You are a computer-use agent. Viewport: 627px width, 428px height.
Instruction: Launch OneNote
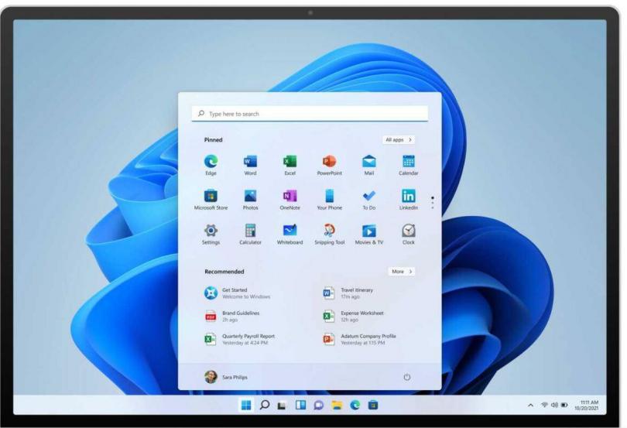point(290,200)
